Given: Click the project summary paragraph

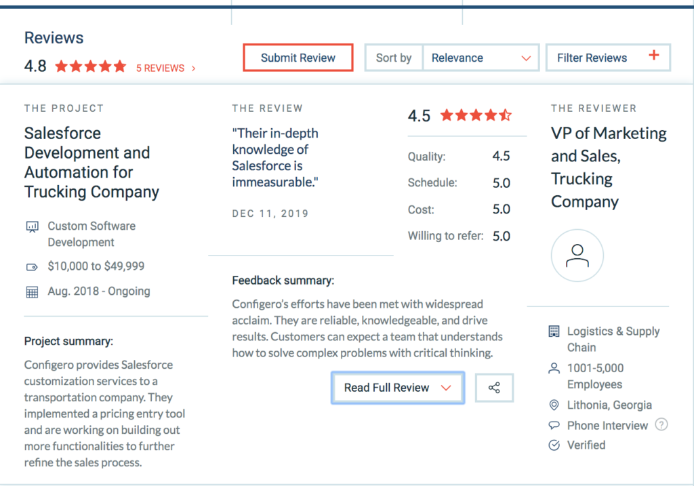Looking at the screenshot, I should point(105,413).
